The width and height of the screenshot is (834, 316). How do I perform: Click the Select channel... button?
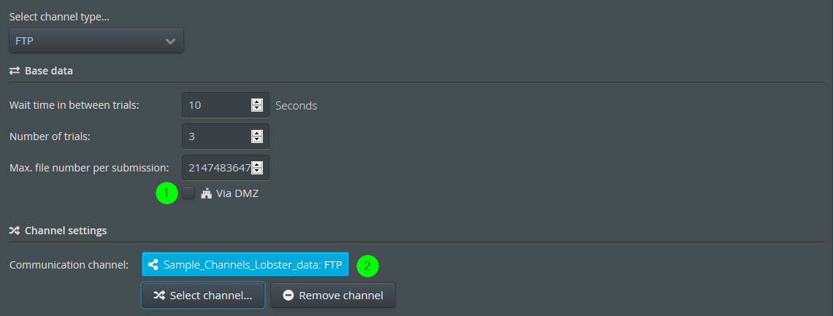[203, 296]
